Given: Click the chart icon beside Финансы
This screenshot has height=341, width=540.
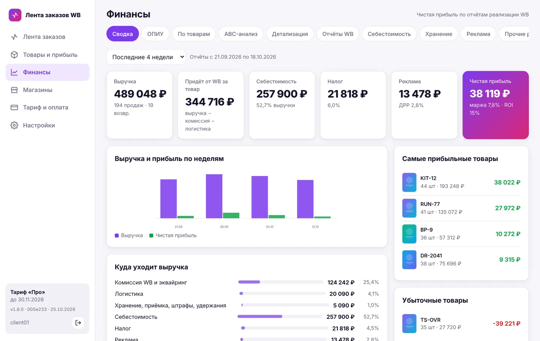Looking at the screenshot, I should [x=14, y=72].
